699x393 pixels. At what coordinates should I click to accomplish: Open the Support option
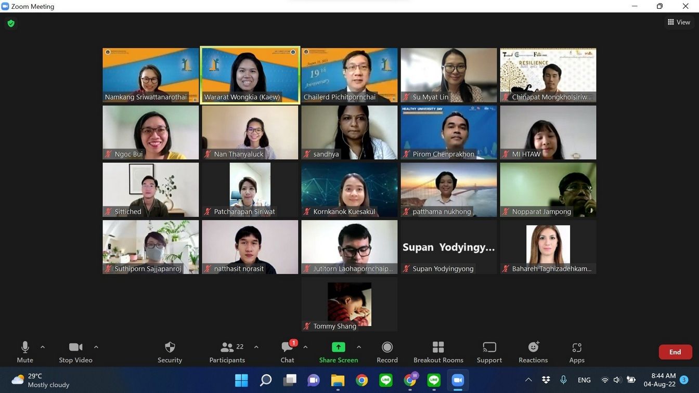point(489,352)
